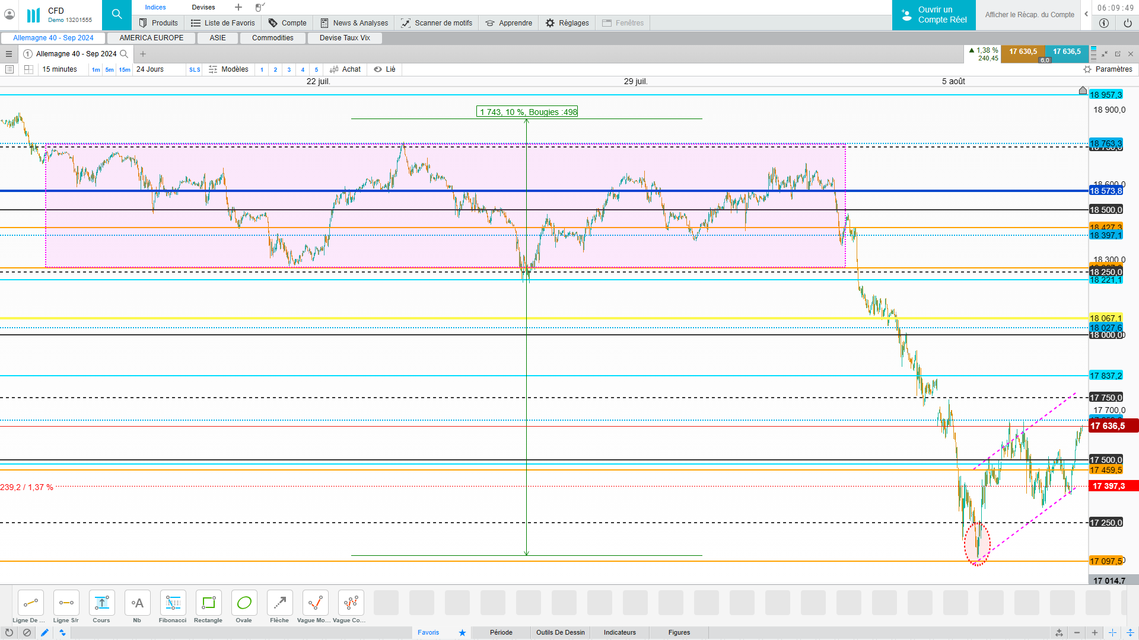Click the Nb text annotation tool
The image size is (1139, 640).
point(137,603)
